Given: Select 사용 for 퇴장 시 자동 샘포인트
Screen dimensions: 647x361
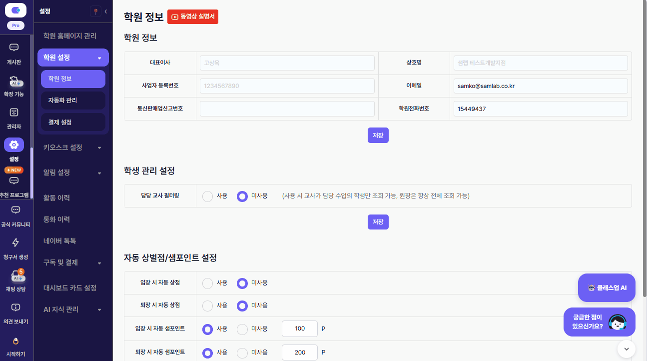Looking at the screenshot, I should click(x=208, y=352).
